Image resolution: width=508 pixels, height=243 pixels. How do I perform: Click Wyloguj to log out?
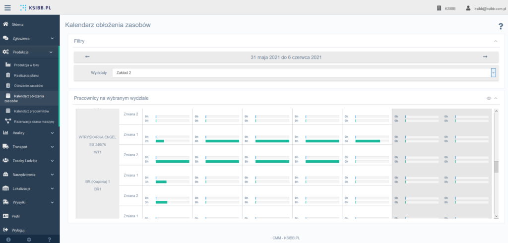click(x=18, y=230)
